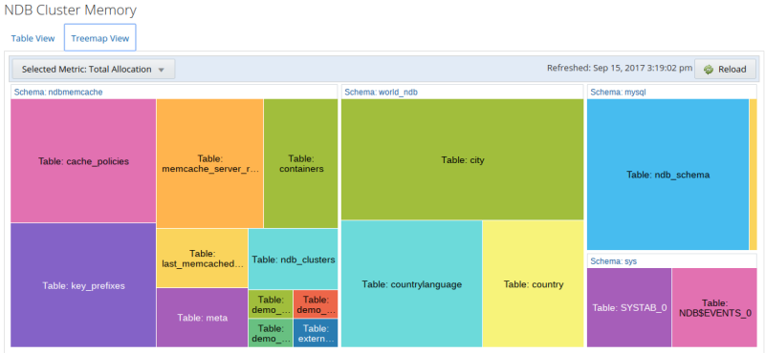
Task: Switch to the Table View tab
Action: (33, 38)
